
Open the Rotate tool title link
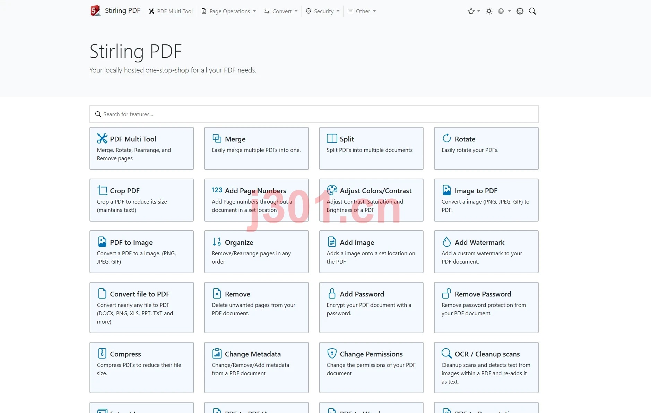click(x=465, y=139)
